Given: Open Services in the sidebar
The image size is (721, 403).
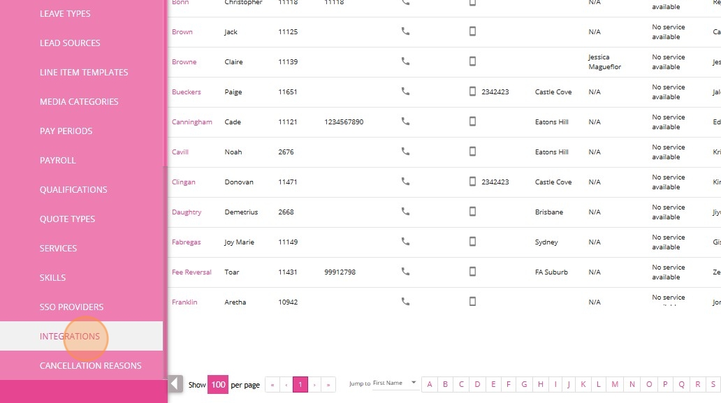Looking at the screenshot, I should tap(58, 249).
